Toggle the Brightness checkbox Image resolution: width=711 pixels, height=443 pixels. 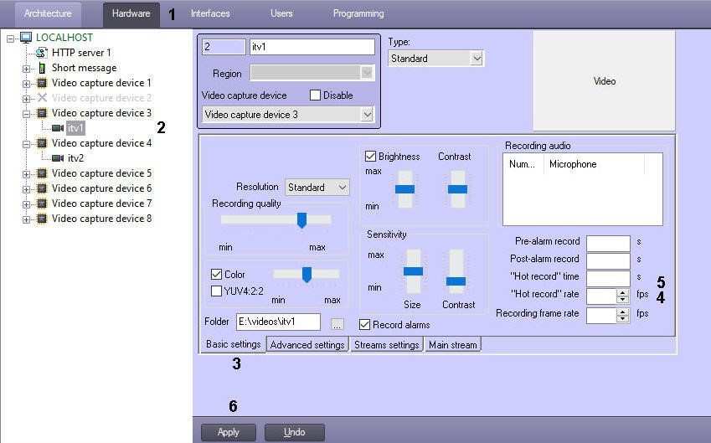point(370,157)
